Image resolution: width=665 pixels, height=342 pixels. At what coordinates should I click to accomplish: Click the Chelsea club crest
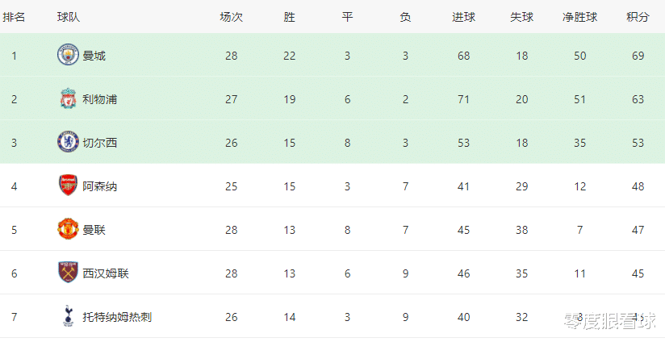[x=68, y=142]
